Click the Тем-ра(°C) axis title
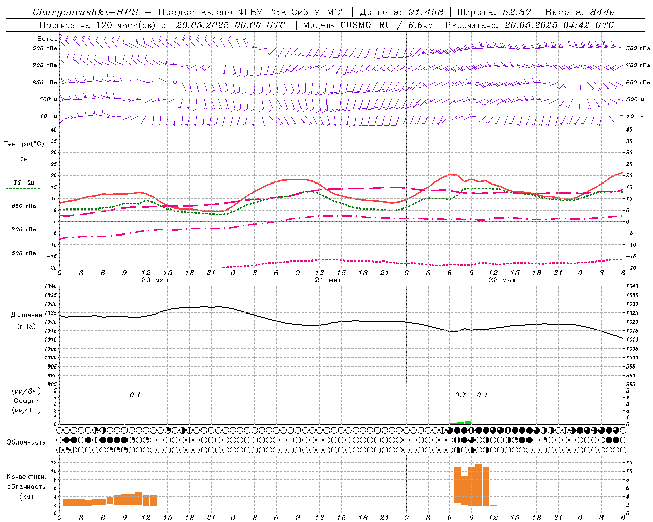Viewport: 653px width, 522px height. tap(24, 144)
